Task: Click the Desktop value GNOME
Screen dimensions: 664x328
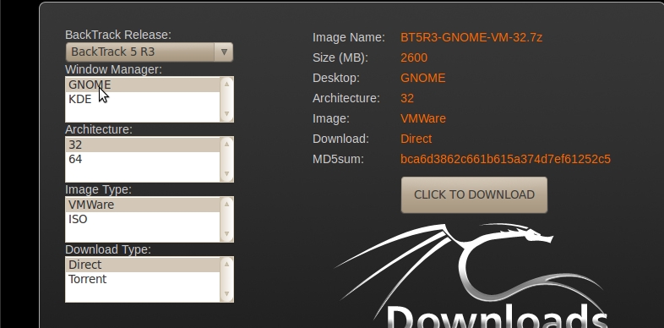Action: pyautogui.click(x=423, y=78)
